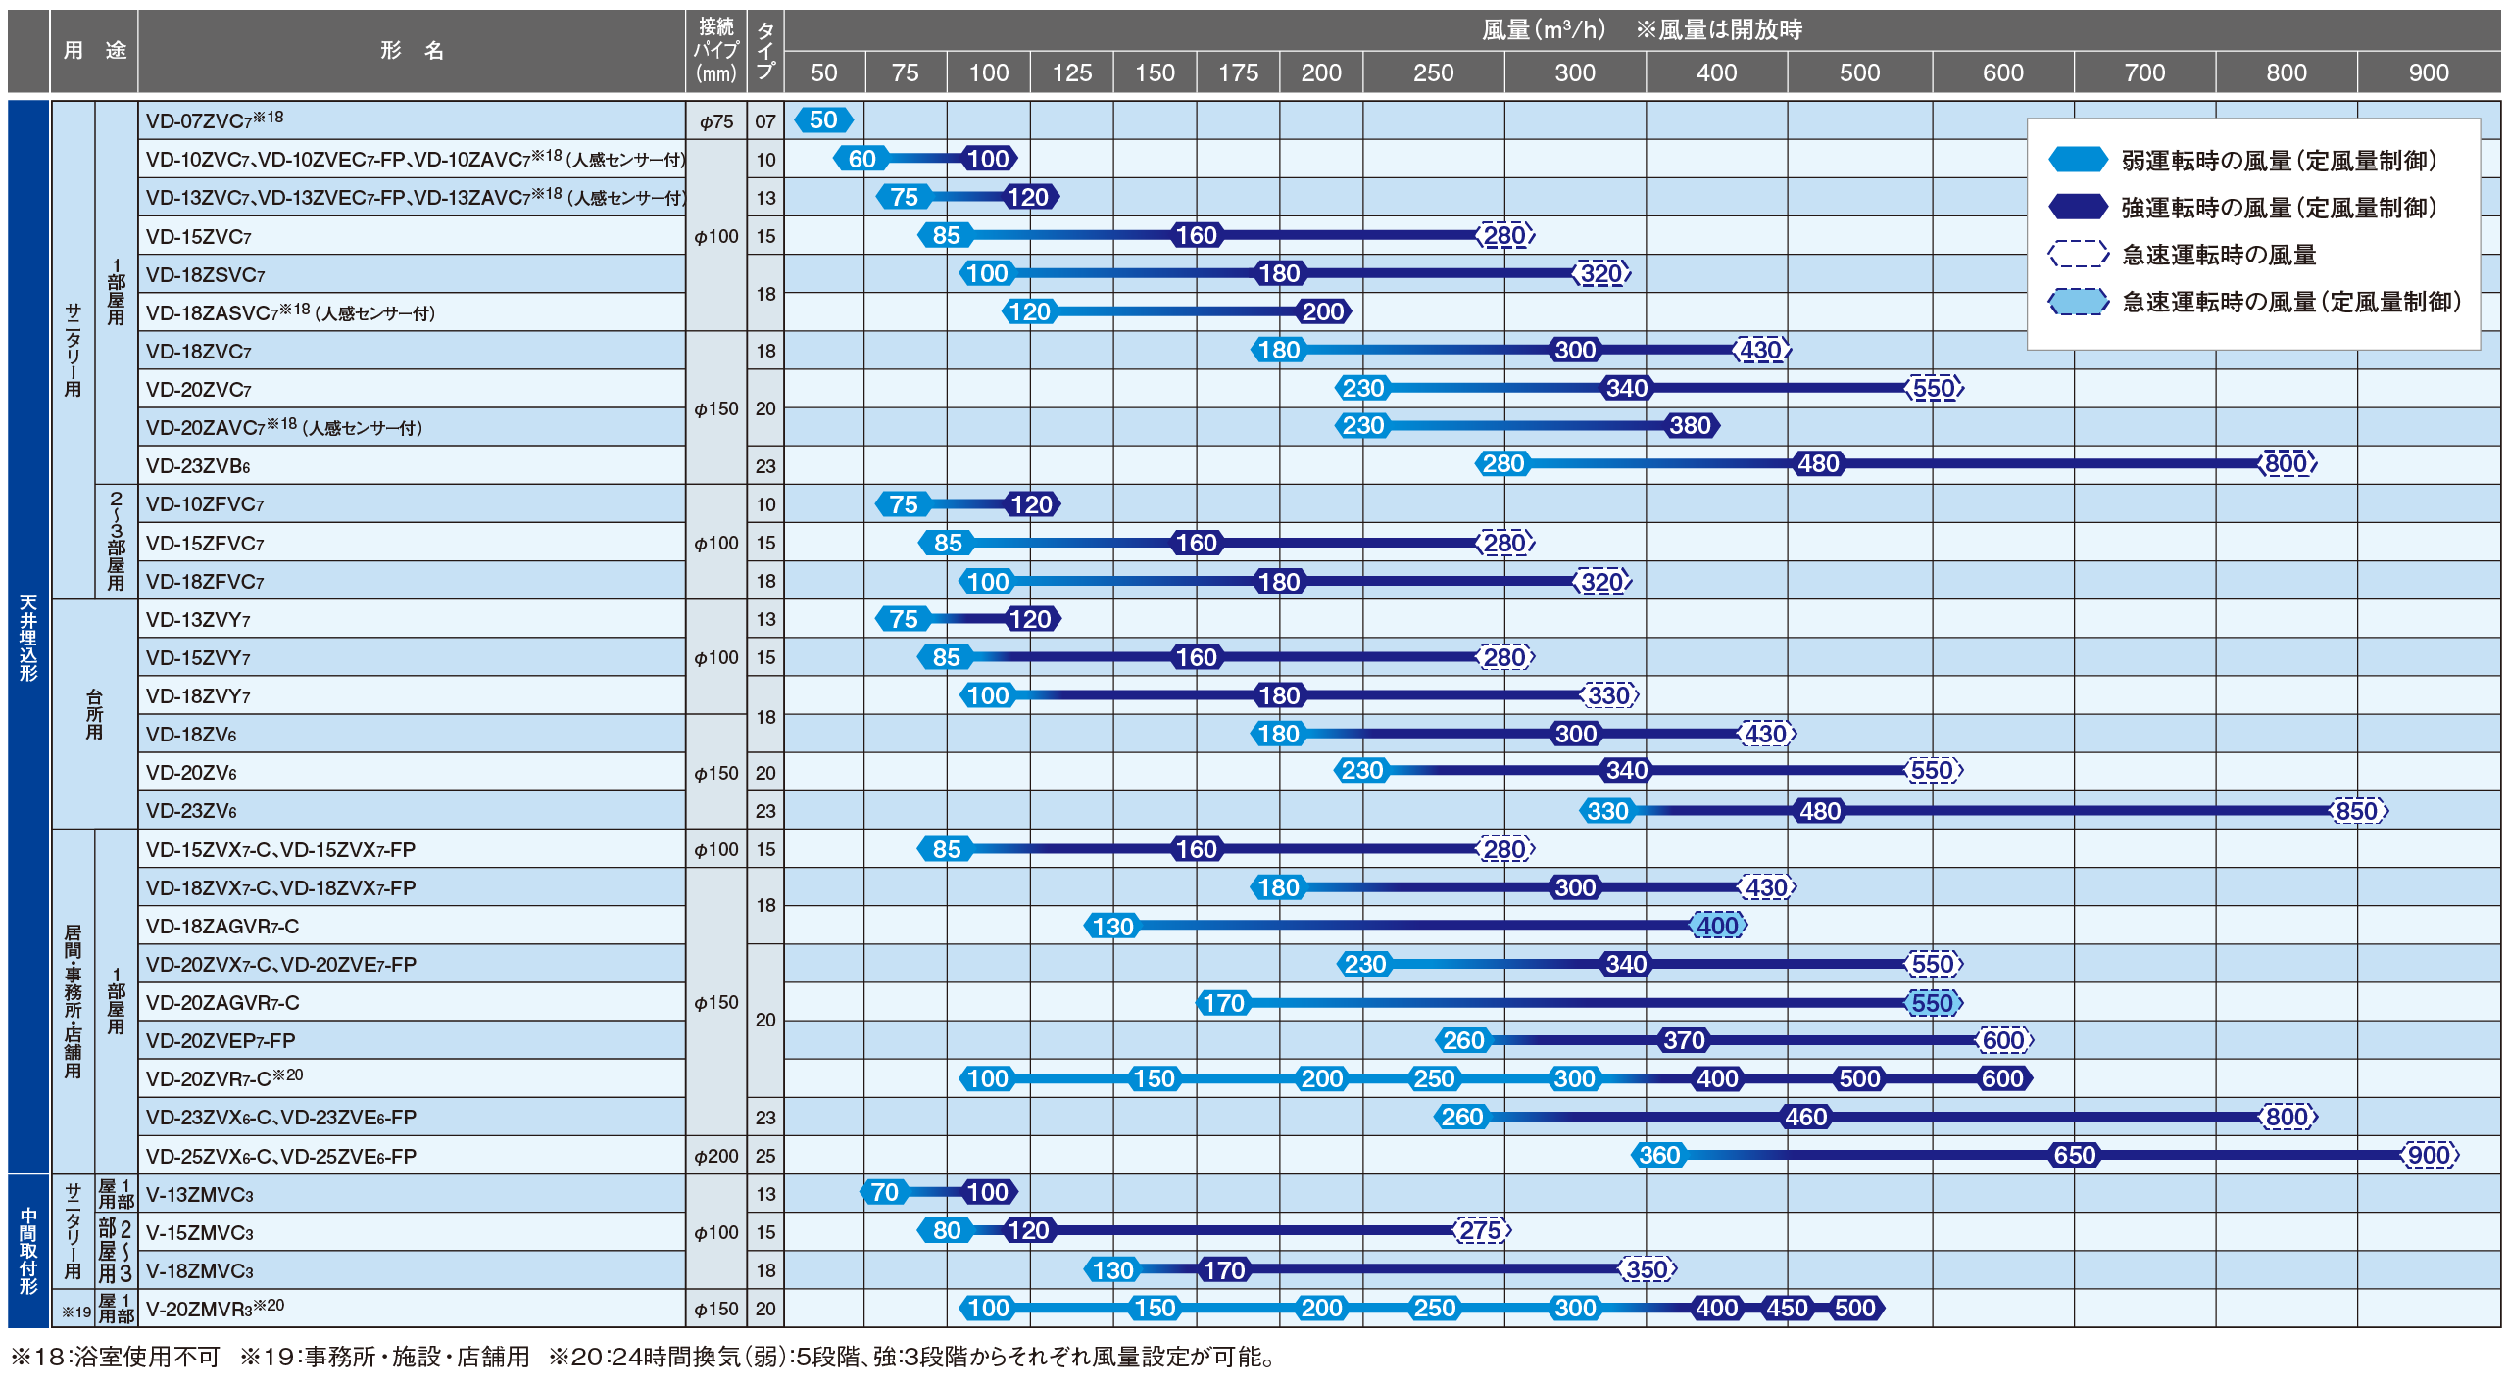Click the 450 marker in V-20ZMVR3 row
This screenshot has height=1384, width=2509.
point(1787,1308)
